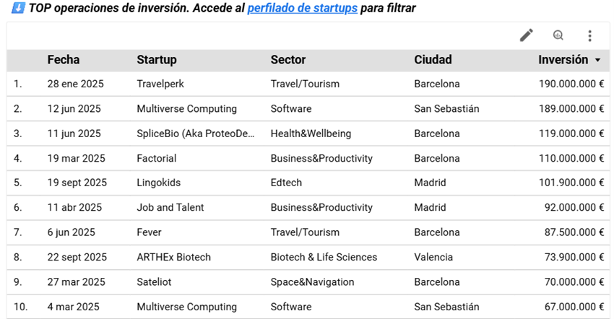Open the perfilado de startups link

(x=302, y=9)
